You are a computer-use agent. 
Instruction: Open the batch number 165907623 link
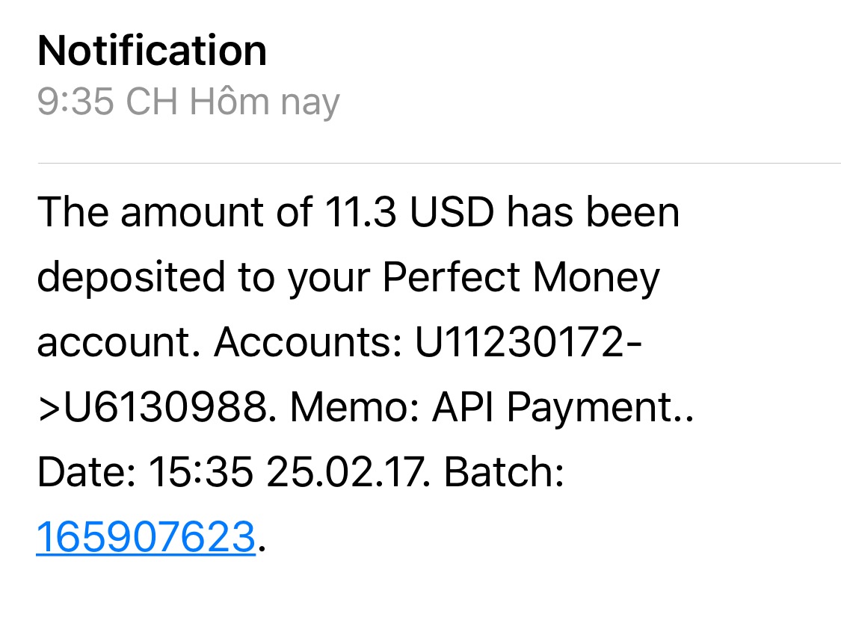tap(146, 537)
